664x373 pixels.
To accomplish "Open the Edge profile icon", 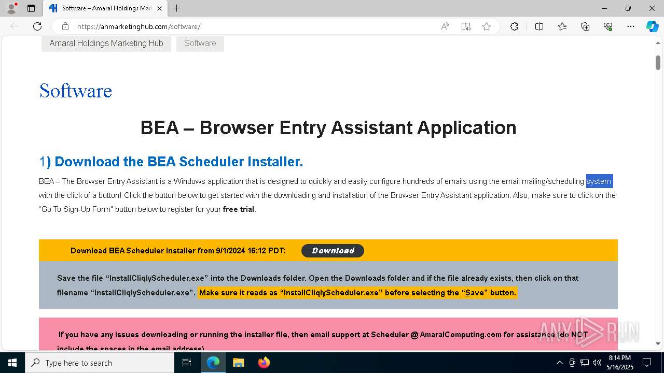I will click(11, 8).
